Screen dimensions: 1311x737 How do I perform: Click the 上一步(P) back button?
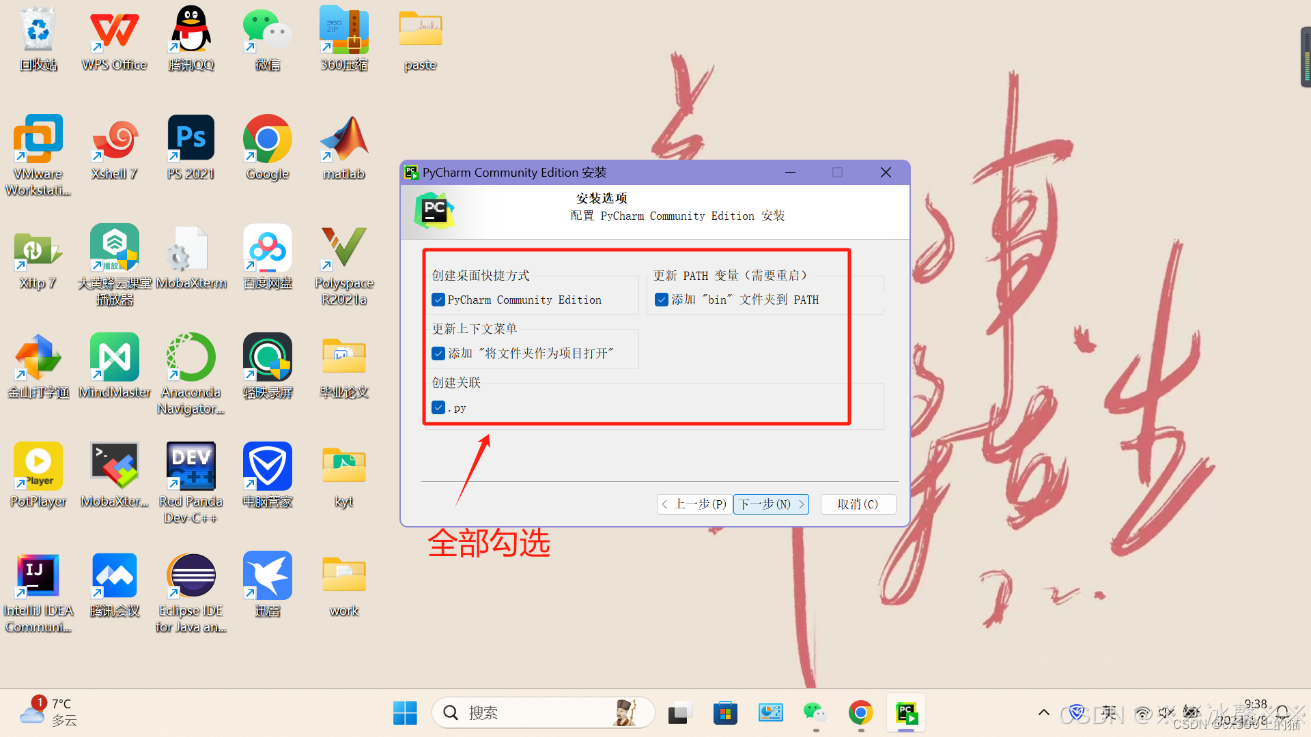[x=694, y=504]
